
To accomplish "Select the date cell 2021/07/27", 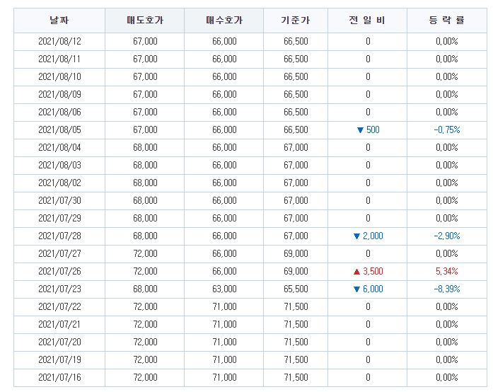I will pos(59,253).
